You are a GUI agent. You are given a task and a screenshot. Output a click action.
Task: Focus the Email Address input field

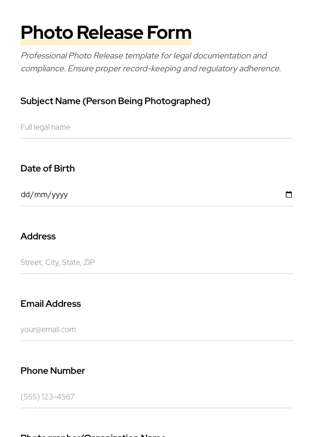tap(157, 329)
